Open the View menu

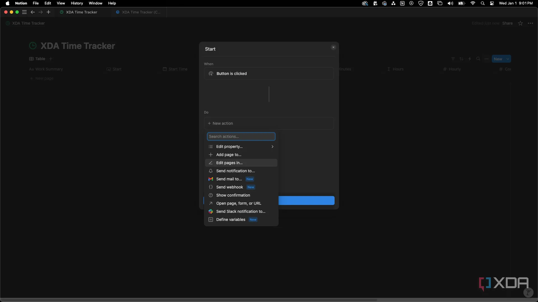[61, 3]
